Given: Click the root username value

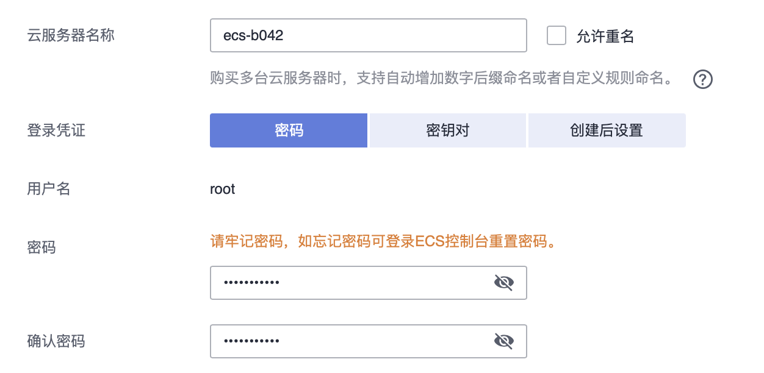Looking at the screenshot, I should [x=223, y=189].
